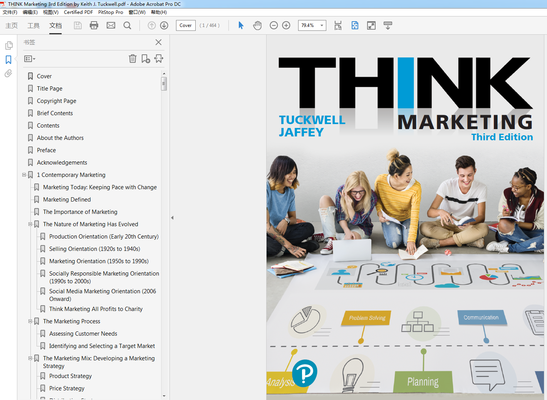Open Copyright Page bookmark

(57, 101)
